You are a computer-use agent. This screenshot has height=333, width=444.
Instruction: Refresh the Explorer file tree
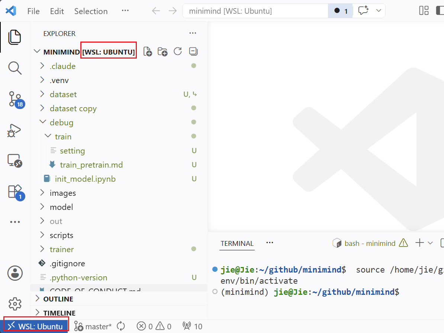tap(177, 52)
